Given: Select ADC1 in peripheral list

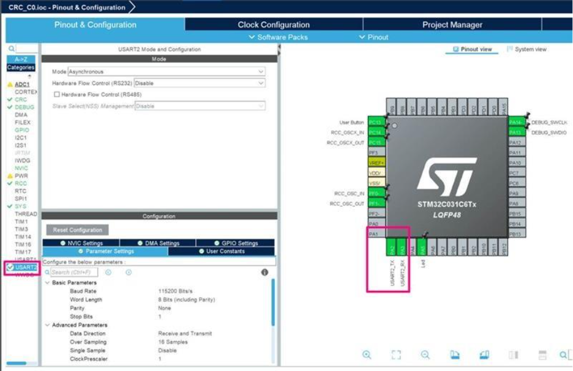Looking at the screenshot, I should tap(22, 84).
